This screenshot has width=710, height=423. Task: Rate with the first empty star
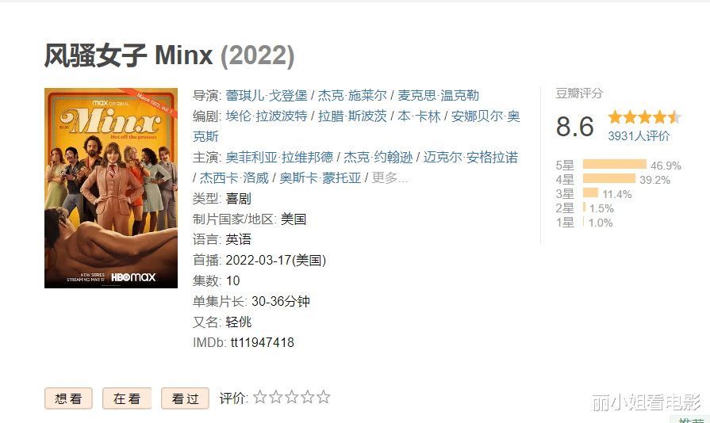[x=260, y=397]
